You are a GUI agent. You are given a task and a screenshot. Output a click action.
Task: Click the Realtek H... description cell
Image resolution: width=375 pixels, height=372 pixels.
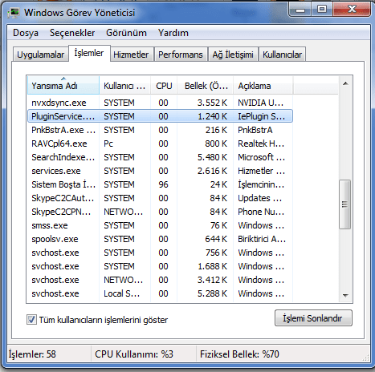click(x=261, y=144)
